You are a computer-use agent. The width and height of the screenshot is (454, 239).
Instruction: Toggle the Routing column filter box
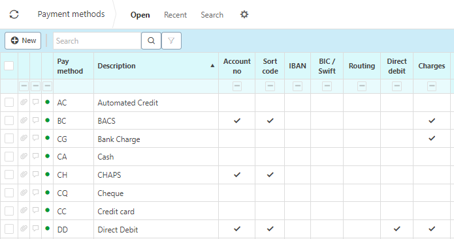click(362, 86)
